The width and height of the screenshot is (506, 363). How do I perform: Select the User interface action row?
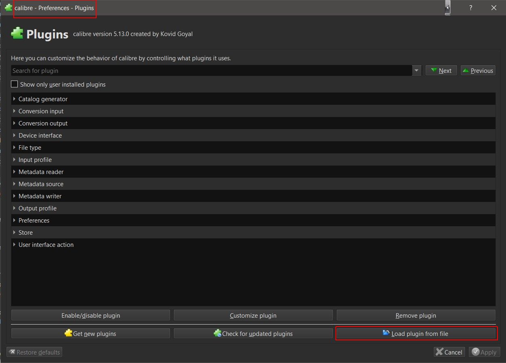pos(253,244)
